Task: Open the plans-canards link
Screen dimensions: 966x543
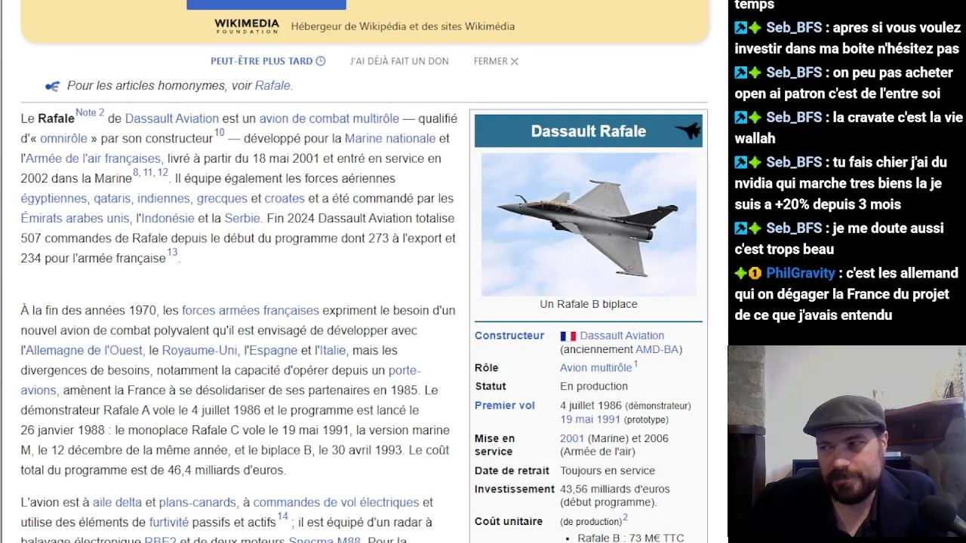Action: pyautogui.click(x=196, y=502)
